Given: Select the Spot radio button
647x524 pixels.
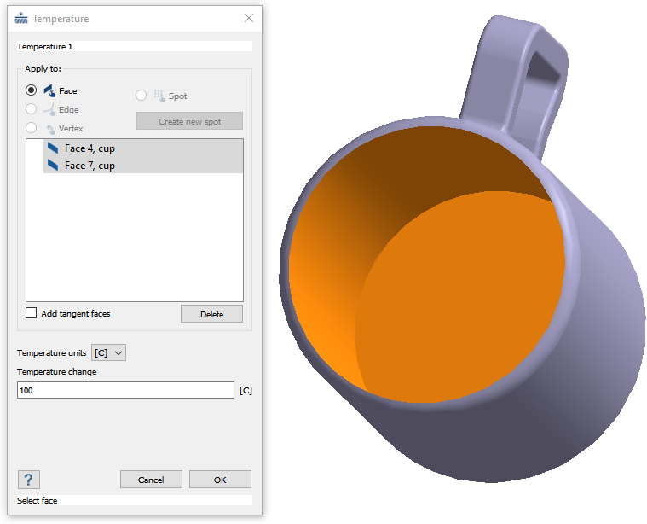Looking at the screenshot, I should coord(142,96).
